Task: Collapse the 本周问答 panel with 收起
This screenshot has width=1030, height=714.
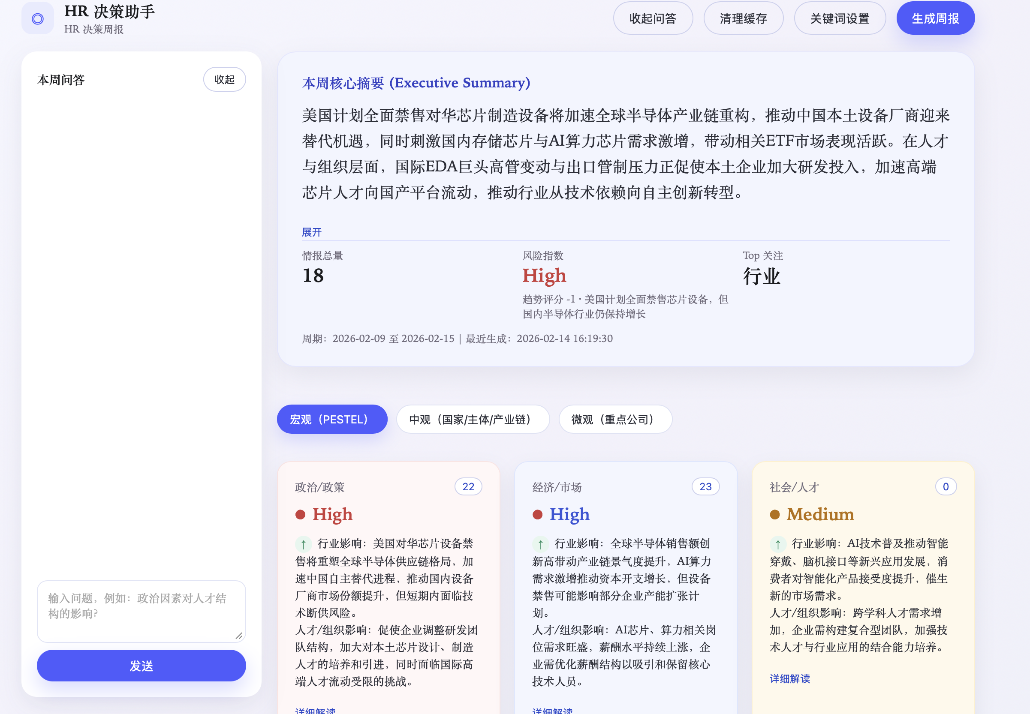Action: pos(224,80)
